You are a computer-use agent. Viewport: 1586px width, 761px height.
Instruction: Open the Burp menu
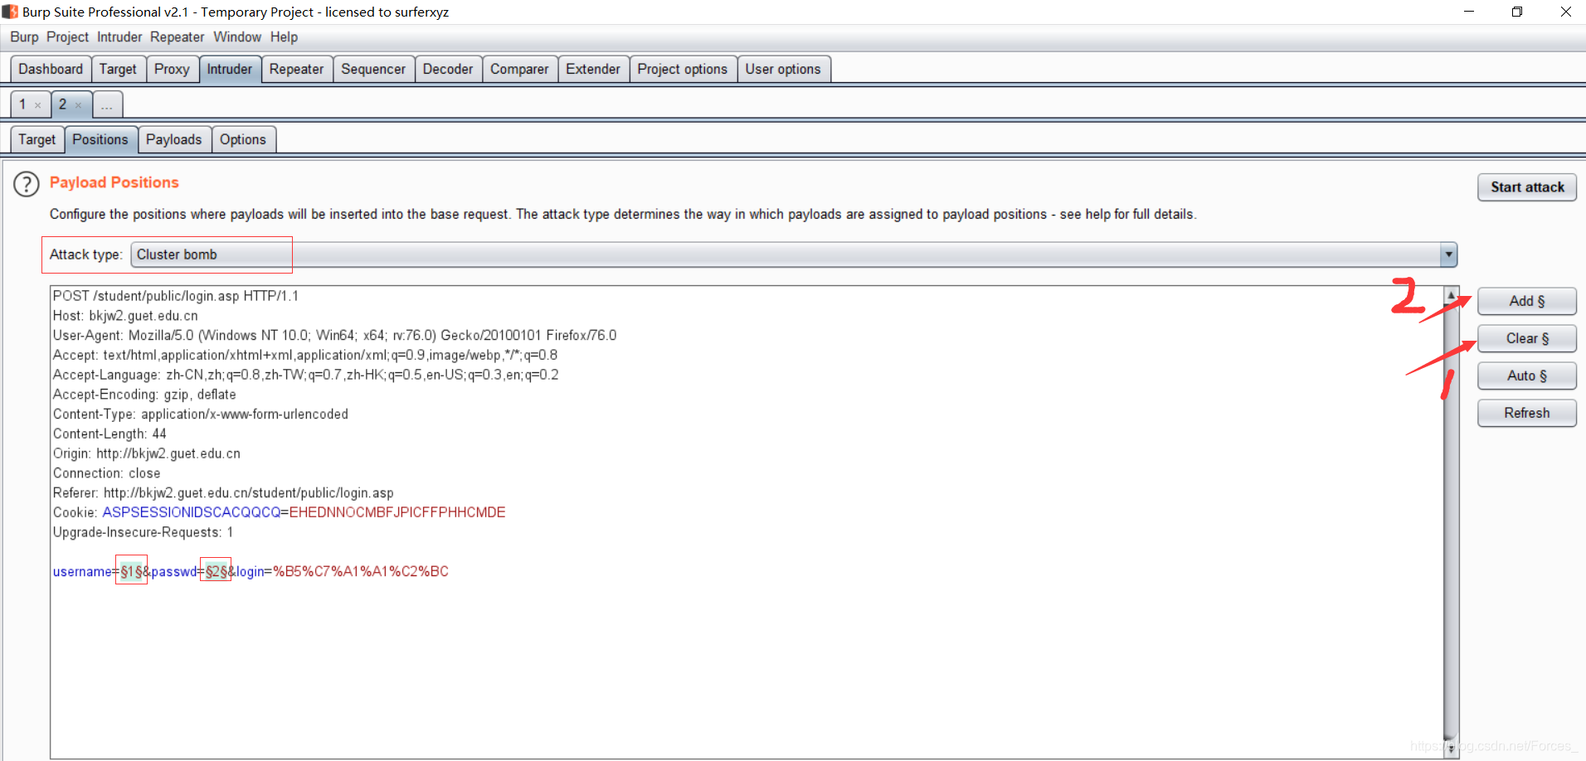tap(24, 37)
